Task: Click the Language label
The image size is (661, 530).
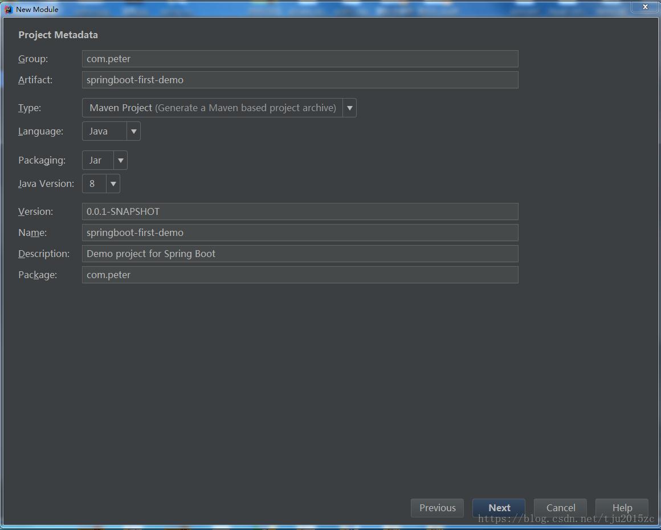Action: coord(40,131)
